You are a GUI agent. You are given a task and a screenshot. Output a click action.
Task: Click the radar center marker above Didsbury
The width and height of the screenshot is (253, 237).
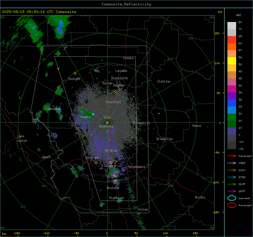coord(107,123)
